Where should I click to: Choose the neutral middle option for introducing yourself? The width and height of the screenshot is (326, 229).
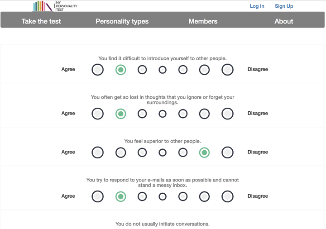coord(163,70)
